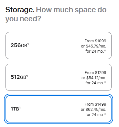Open footnote 1 next to 1TB

pos(20,108)
